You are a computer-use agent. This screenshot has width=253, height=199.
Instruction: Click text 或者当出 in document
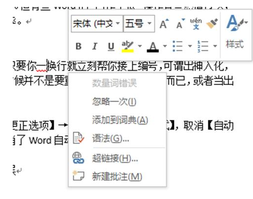213,81
